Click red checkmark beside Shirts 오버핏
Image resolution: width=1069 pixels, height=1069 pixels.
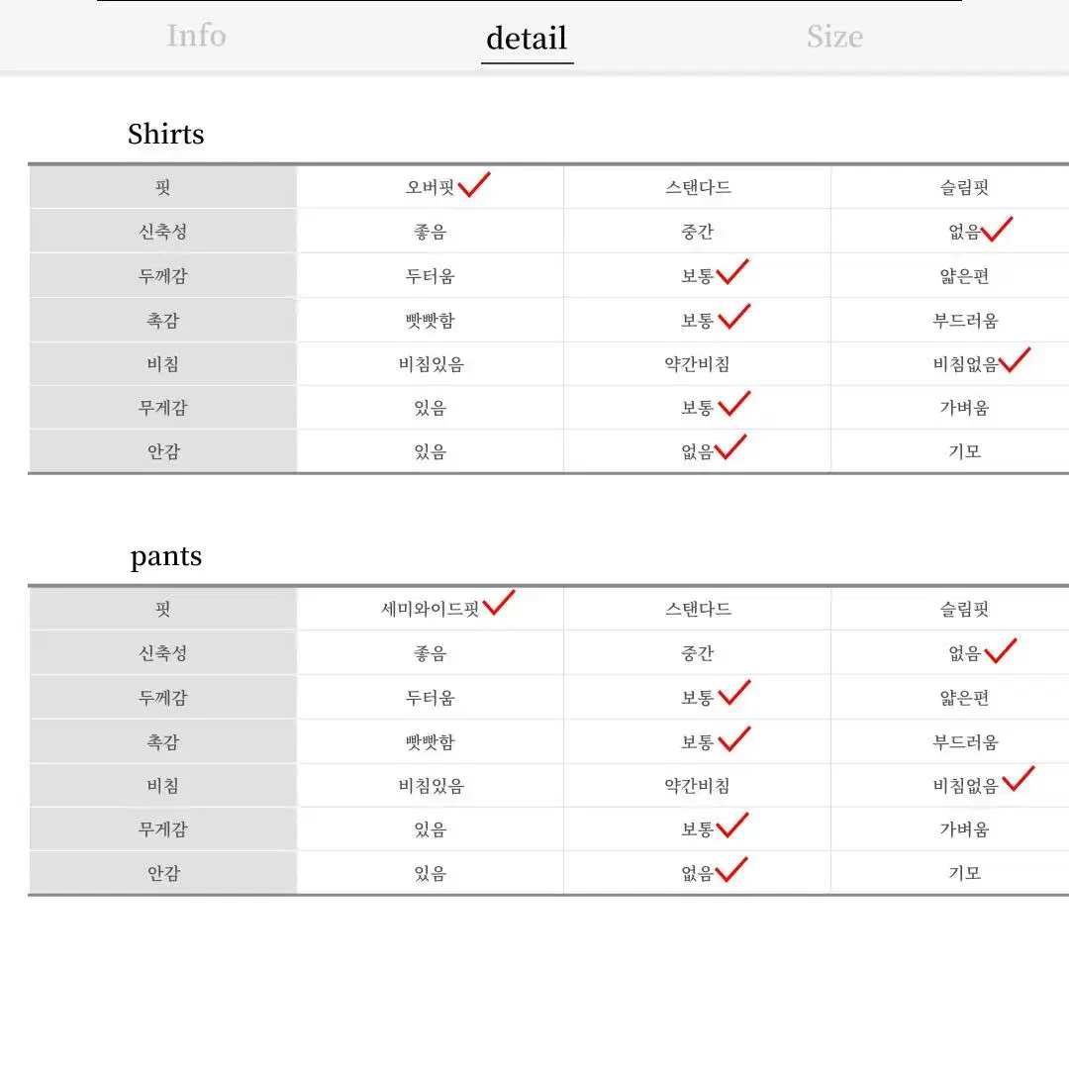tap(474, 184)
